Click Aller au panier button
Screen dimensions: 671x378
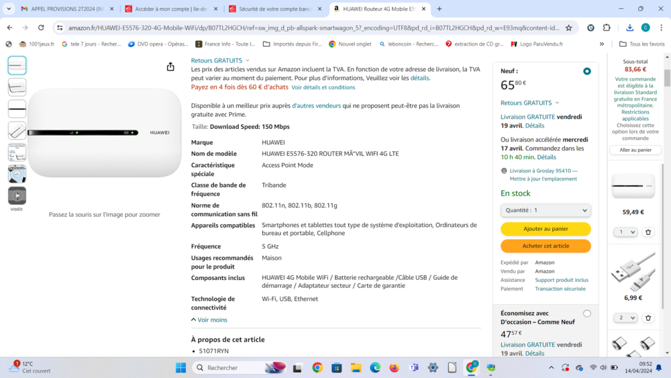(x=635, y=150)
